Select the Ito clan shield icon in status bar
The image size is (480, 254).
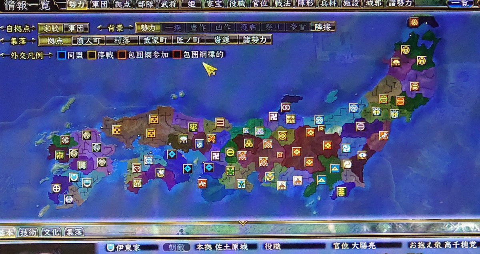(x=110, y=247)
